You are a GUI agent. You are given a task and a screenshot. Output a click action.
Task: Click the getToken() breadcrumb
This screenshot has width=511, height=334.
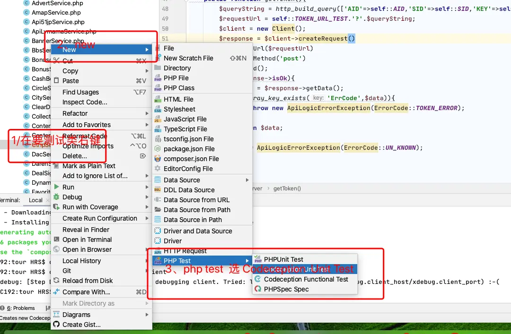(287, 188)
